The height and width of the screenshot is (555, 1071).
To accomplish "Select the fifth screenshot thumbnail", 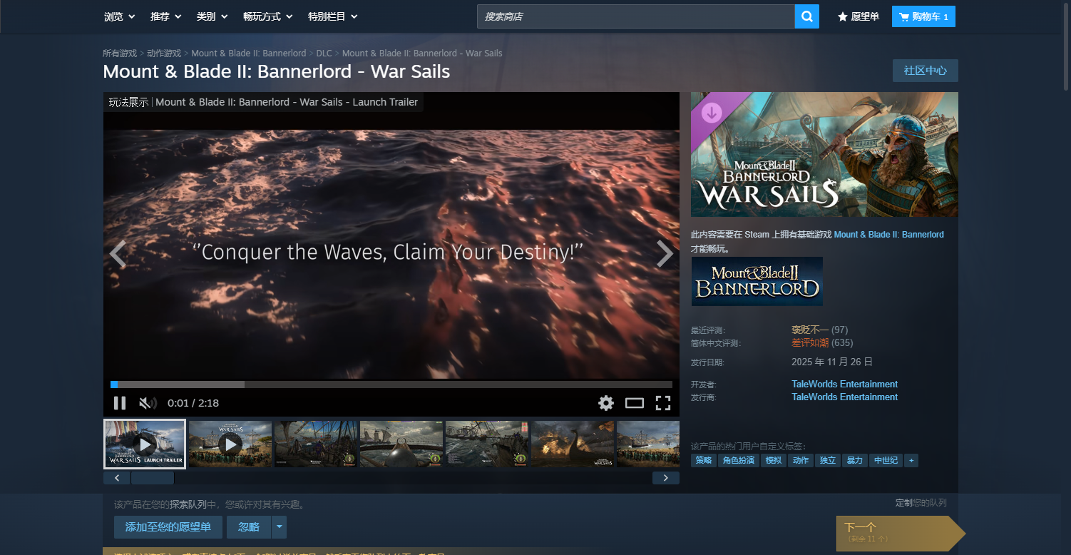I will tap(487, 444).
